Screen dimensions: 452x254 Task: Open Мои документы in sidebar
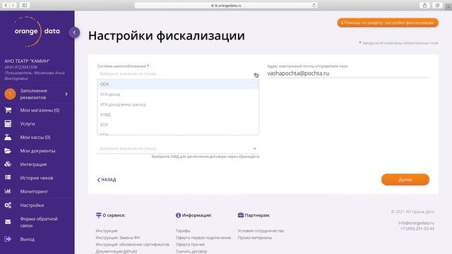click(37, 150)
